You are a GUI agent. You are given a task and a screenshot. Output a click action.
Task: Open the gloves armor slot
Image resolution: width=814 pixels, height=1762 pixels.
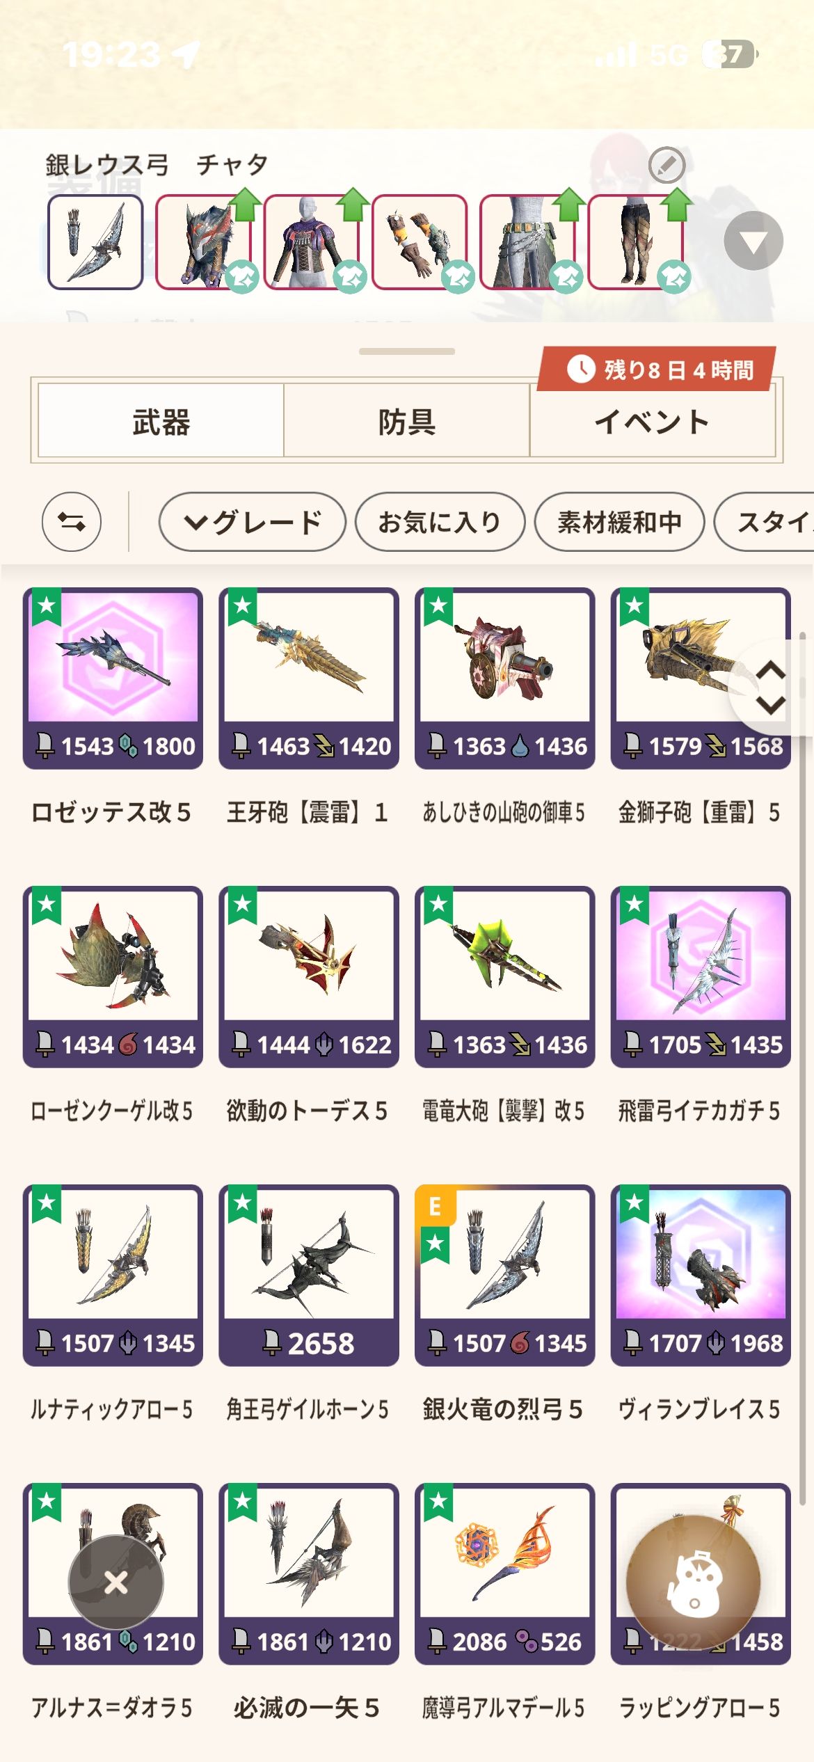(x=420, y=242)
